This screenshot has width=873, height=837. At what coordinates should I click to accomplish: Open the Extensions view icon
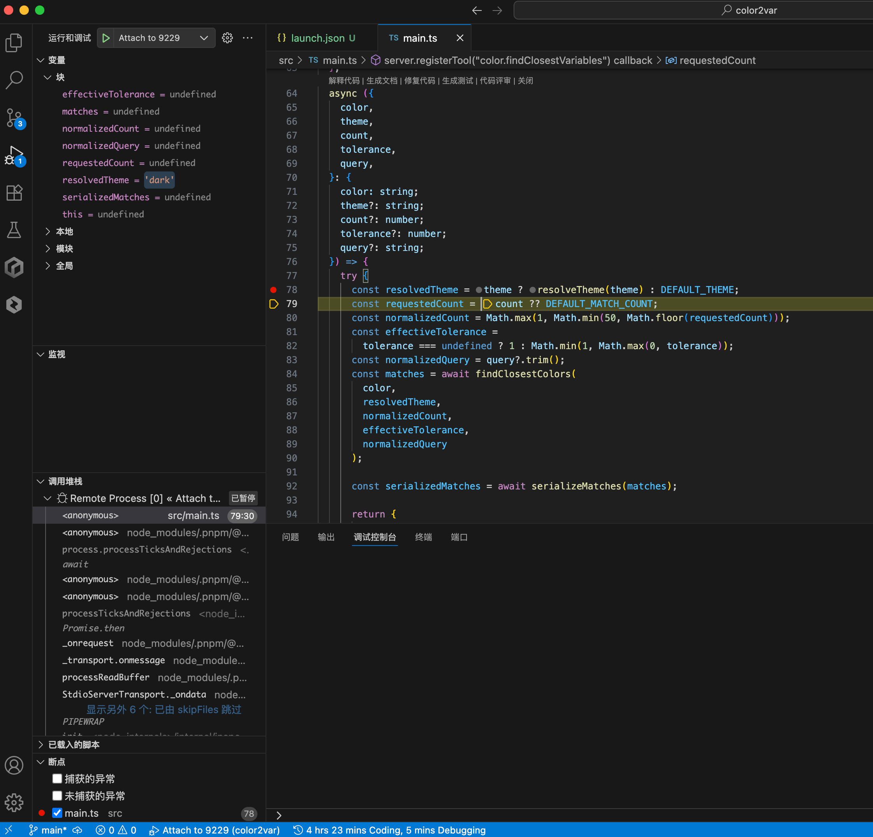coord(14,193)
